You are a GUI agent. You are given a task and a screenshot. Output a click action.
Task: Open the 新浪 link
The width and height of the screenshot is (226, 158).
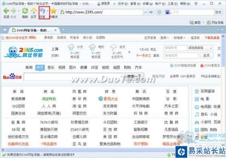pyautogui.click(x=18, y=92)
